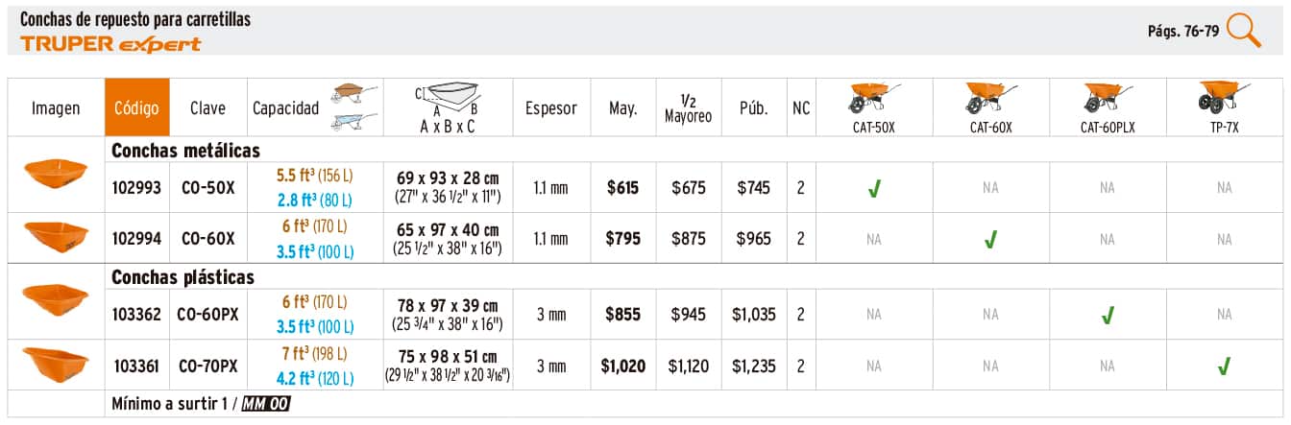Click the MM 00 black label

[266, 404]
